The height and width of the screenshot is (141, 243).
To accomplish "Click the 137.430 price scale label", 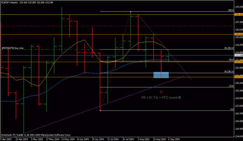I will pyautogui.click(x=239, y=22).
